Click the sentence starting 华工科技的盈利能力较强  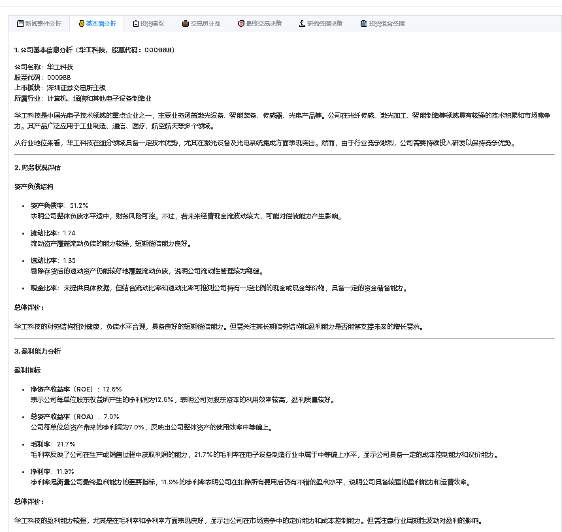click(249, 520)
